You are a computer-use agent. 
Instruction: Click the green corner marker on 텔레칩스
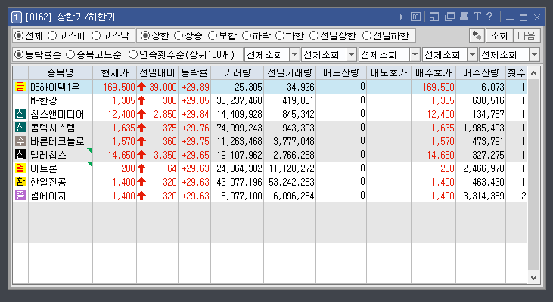tap(90, 150)
